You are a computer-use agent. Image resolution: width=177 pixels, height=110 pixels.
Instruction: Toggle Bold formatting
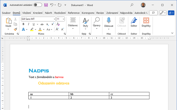coord(23,24)
